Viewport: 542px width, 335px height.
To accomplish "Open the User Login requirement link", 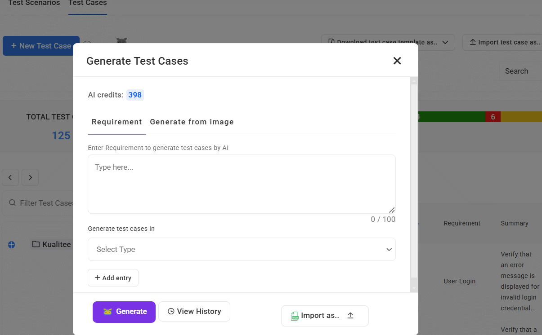I will [459, 281].
